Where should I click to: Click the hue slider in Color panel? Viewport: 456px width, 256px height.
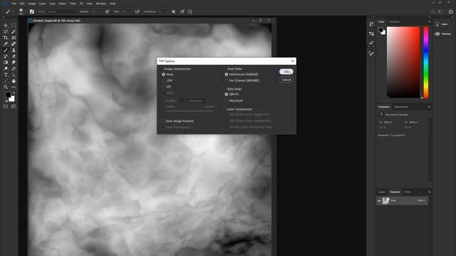tap(426, 63)
